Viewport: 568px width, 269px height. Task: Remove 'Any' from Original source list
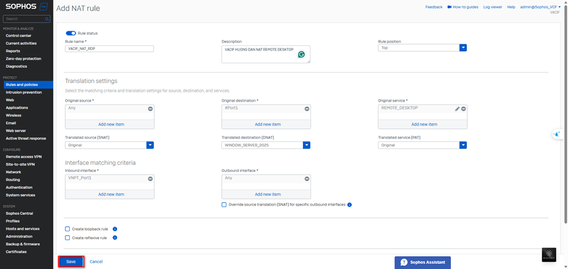tap(150, 109)
